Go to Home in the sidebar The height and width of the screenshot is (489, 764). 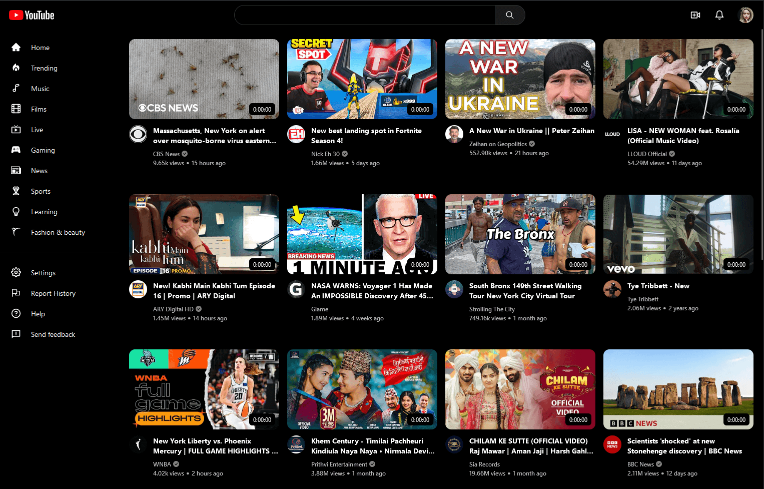point(40,48)
